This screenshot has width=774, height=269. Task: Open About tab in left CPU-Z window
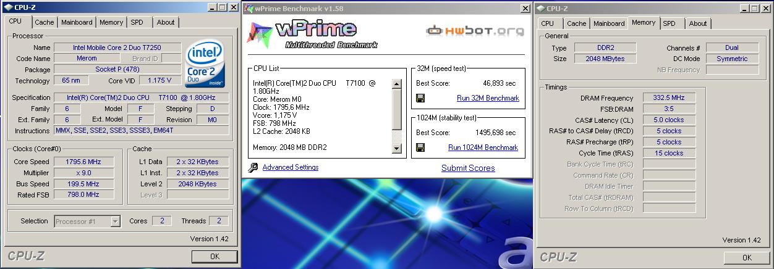click(x=166, y=22)
